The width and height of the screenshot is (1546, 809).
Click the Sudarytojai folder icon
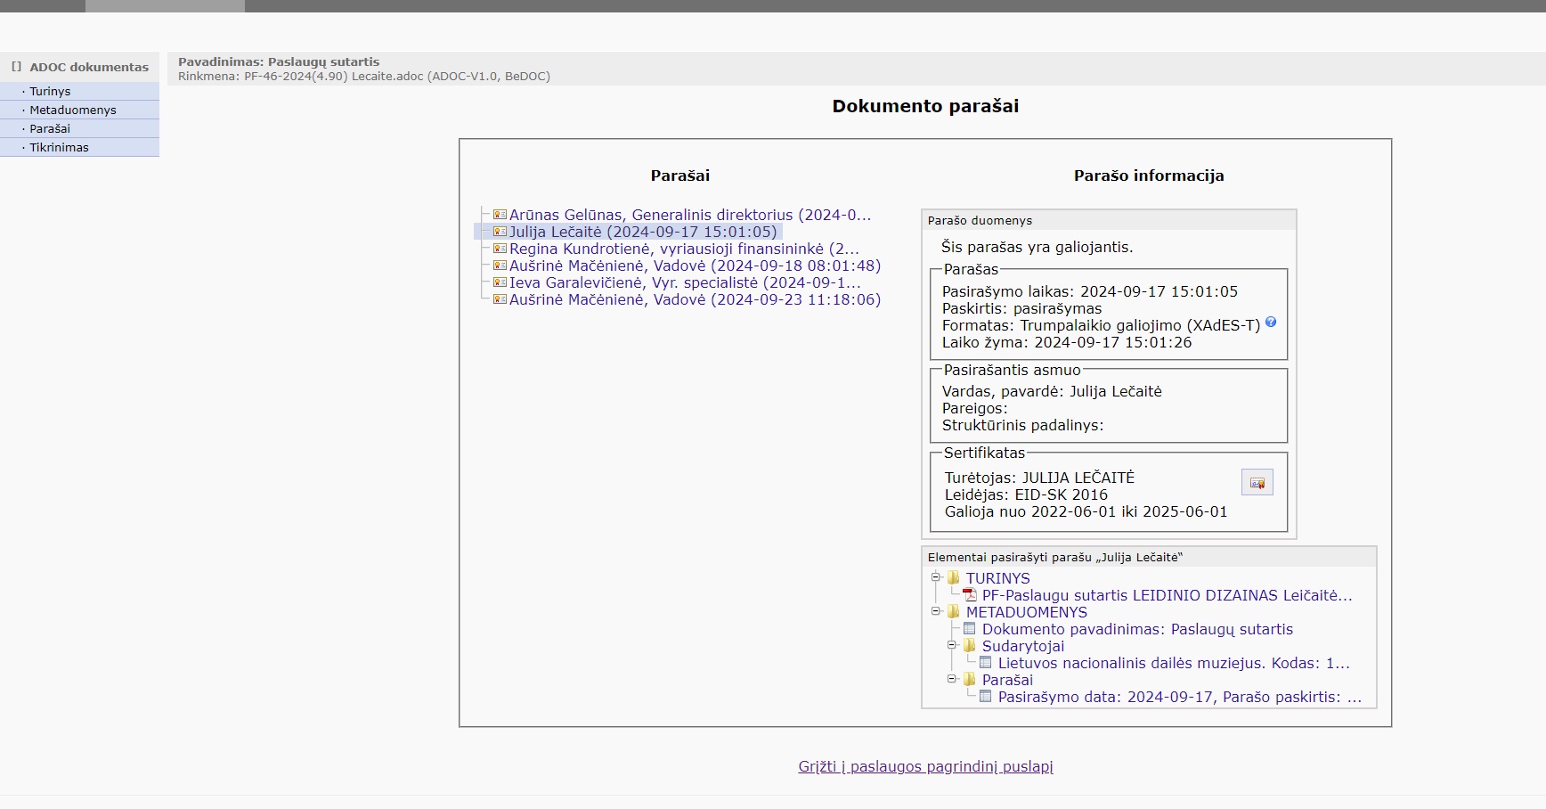click(x=970, y=645)
